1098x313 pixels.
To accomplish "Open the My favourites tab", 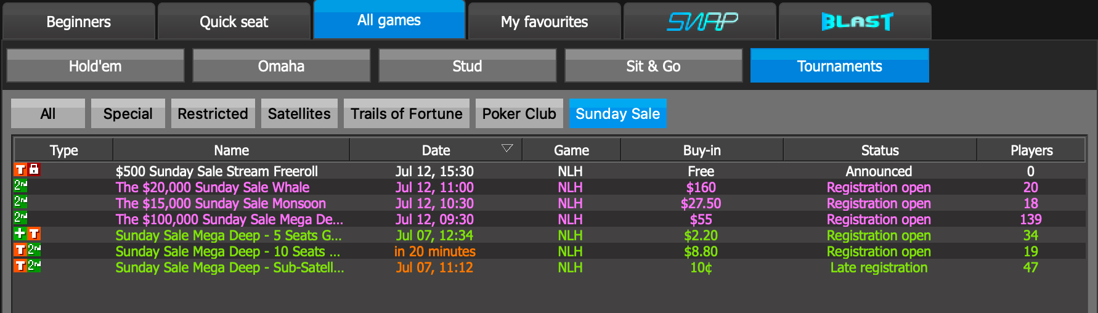I will (x=545, y=22).
